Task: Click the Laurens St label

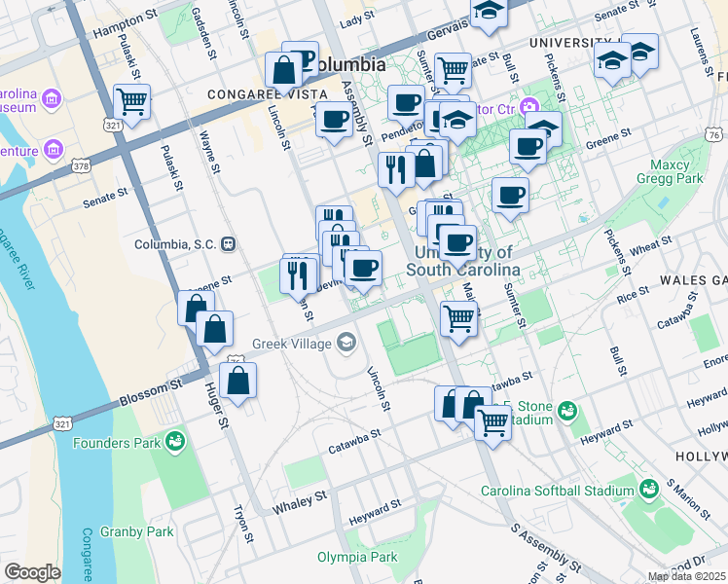Action: pos(702,52)
